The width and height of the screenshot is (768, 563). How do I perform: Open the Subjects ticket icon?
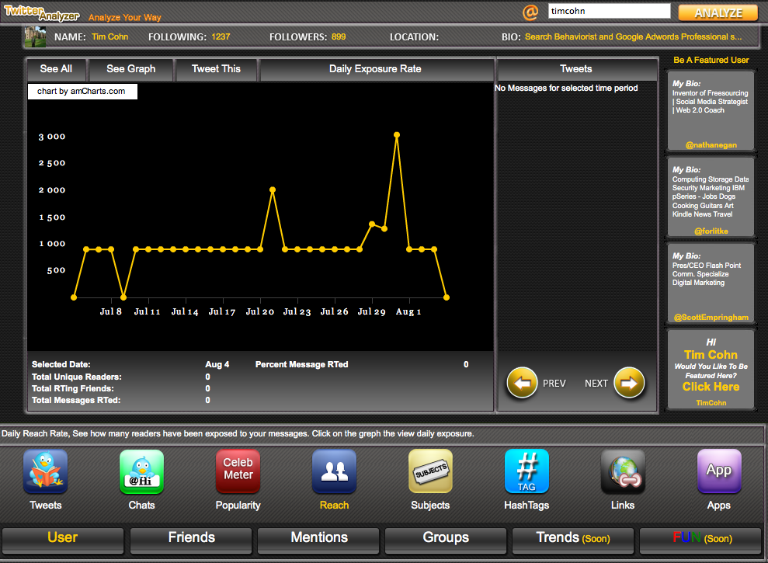coord(430,472)
